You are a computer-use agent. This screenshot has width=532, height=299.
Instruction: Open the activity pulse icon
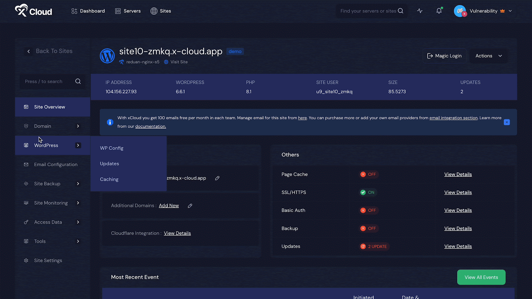pos(420,11)
